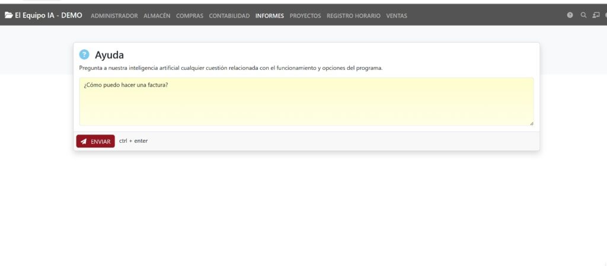
Task: Open search with the magnifying glass icon
Action: pos(583,15)
